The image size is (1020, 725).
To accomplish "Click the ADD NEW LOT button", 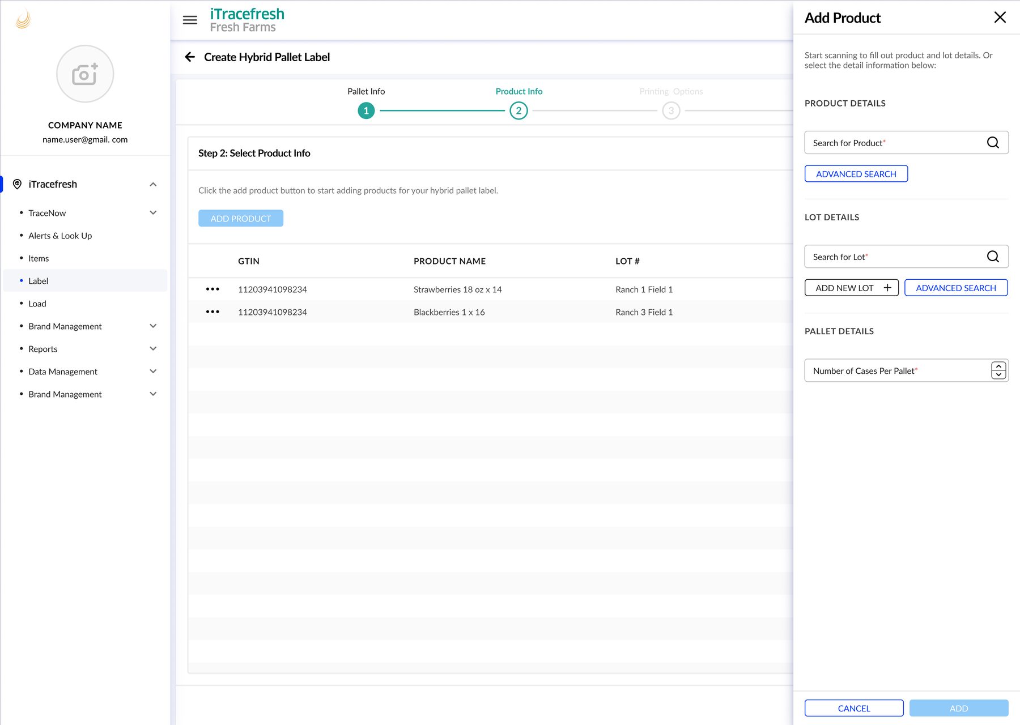I will pos(852,288).
